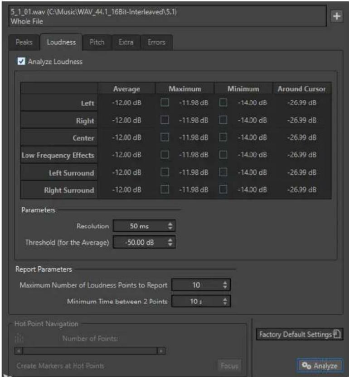Click the plus icon beside file name
The image size is (349, 377).
336,16
